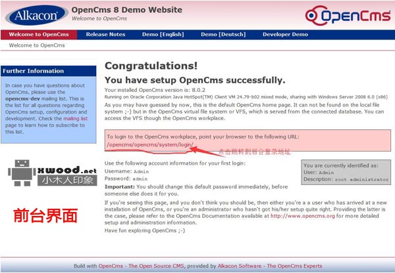Open the mailing list link
The height and width of the screenshot is (273, 395).
pos(75,119)
